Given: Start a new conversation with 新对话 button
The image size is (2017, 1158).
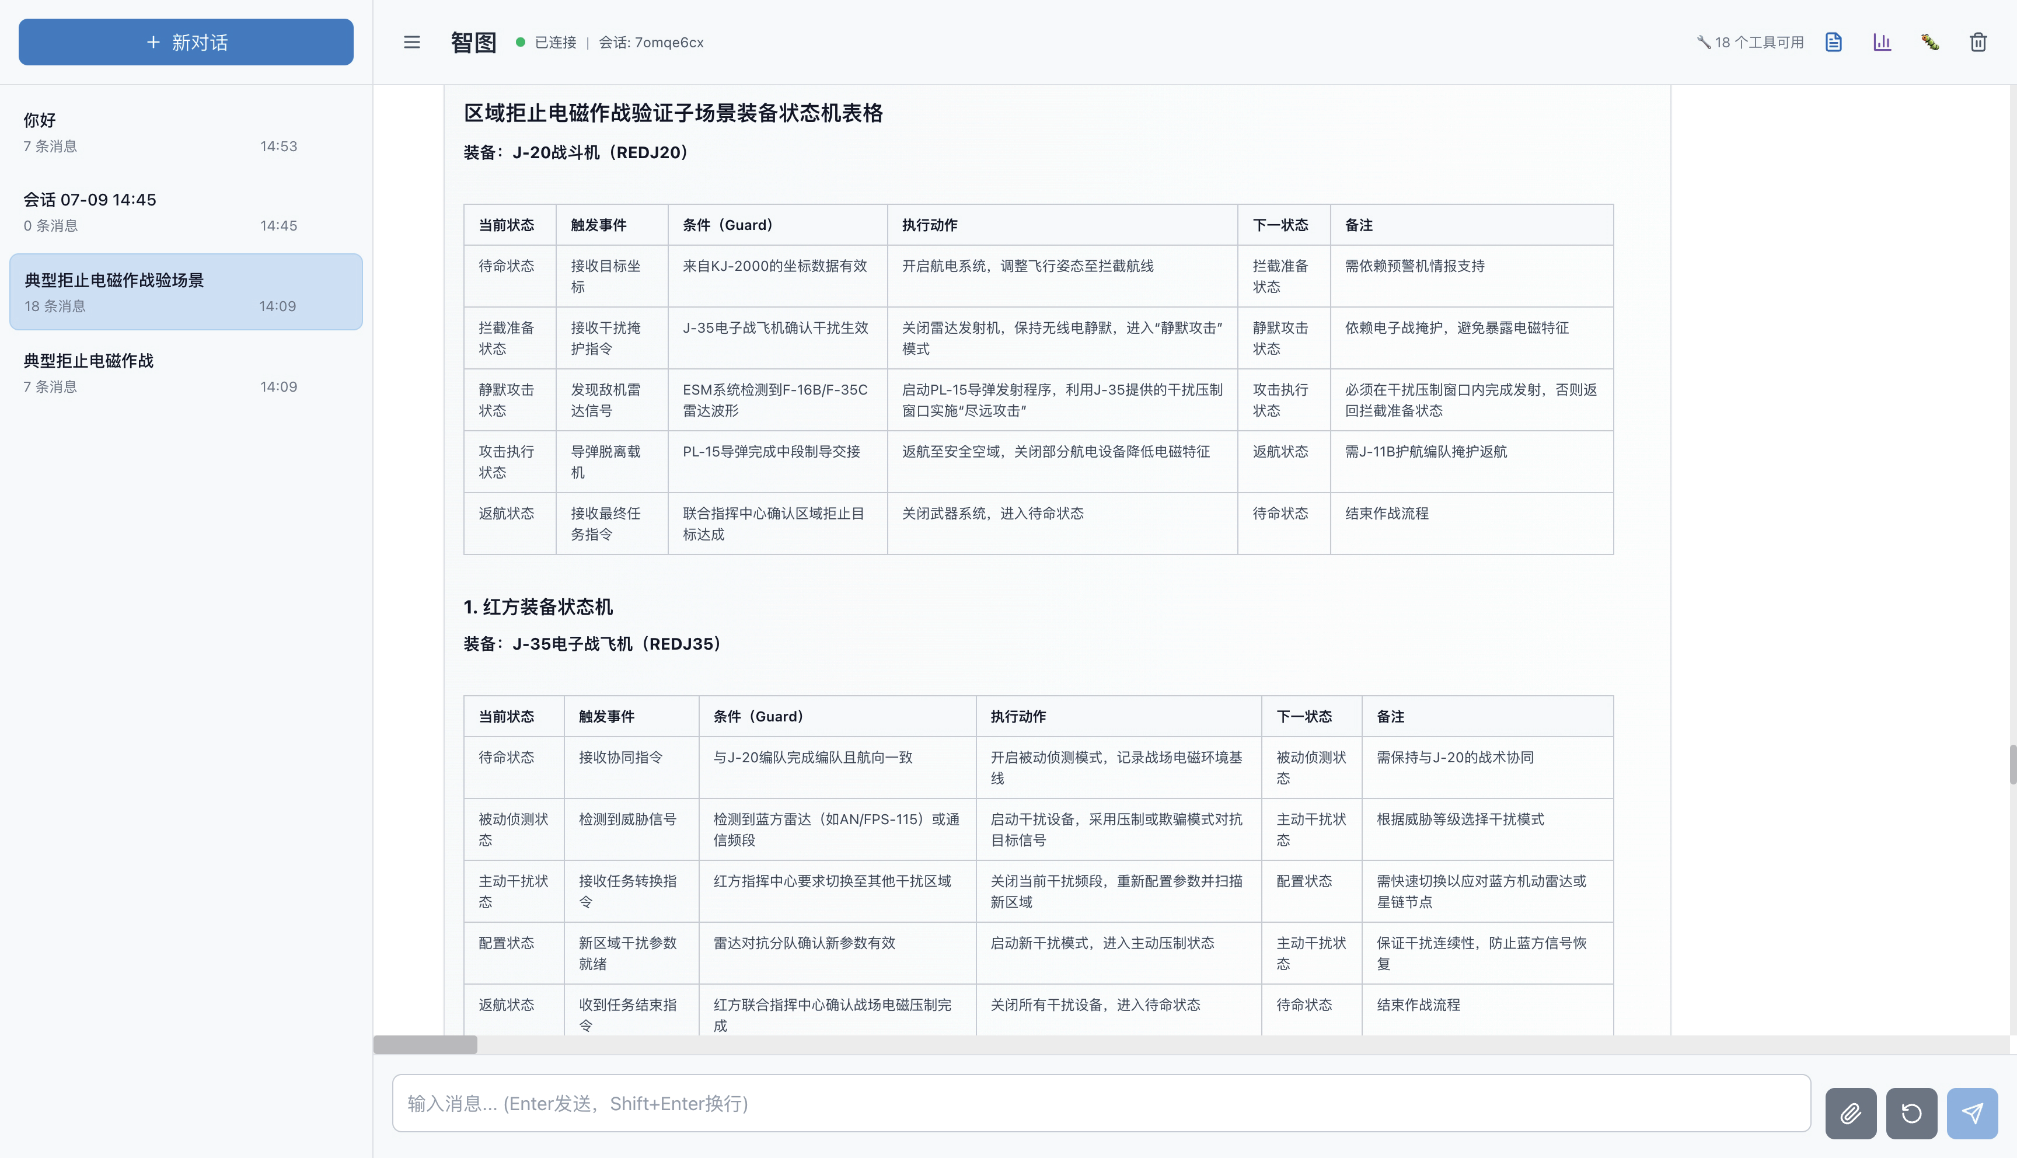Looking at the screenshot, I should point(186,42).
